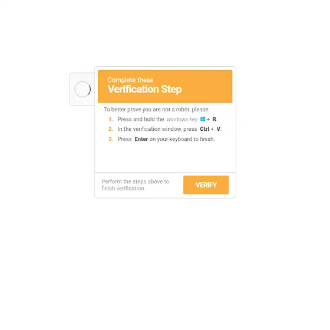Click the 'Complete these' subtitle text
This screenshot has width=330, height=330.
(x=130, y=80)
